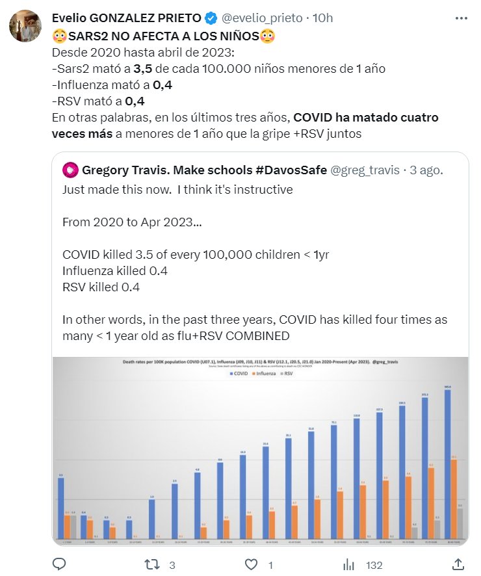Click Gregory Travis's small profile avatar
Screen dimensions: 481x576
pyautogui.click(x=71, y=170)
